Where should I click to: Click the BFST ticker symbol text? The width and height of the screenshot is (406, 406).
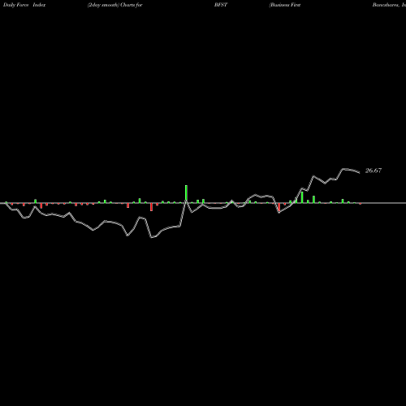coord(221,5)
